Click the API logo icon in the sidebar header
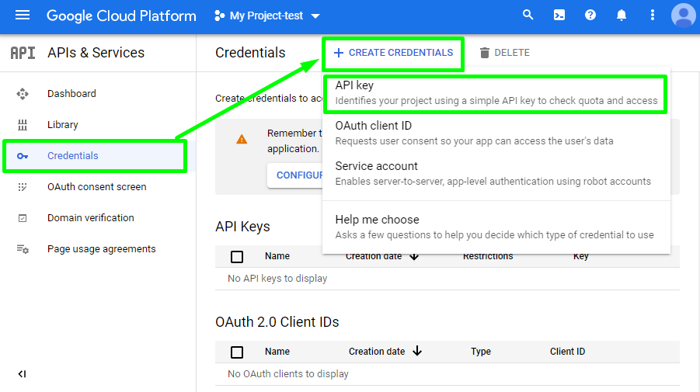 click(23, 53)
